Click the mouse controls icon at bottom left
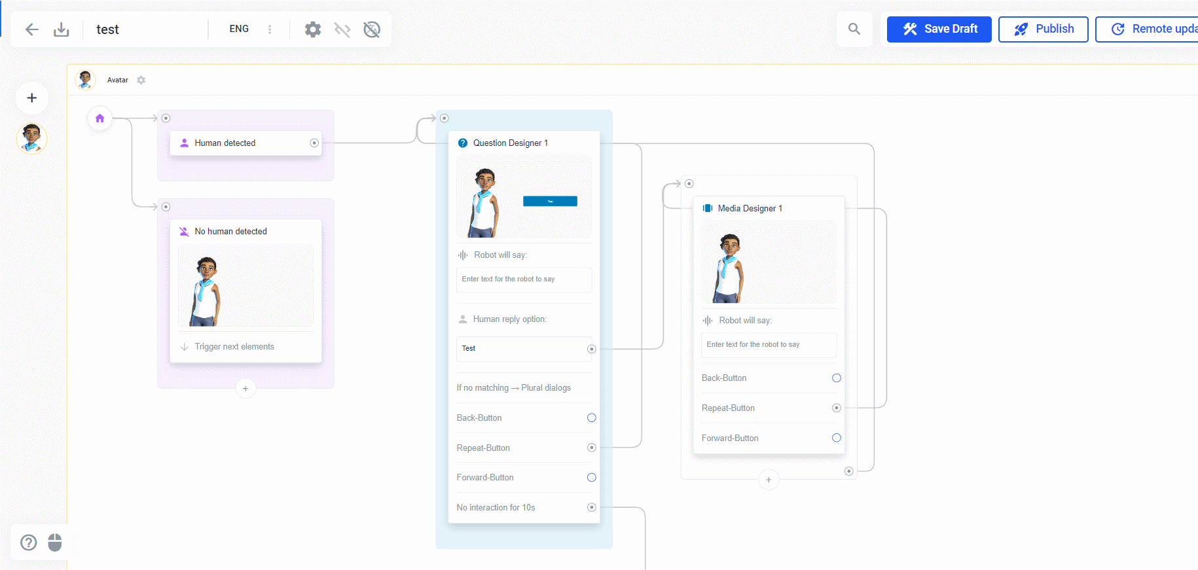The image size is (1198, 570). pyautogui.click(x=55, y=543)
